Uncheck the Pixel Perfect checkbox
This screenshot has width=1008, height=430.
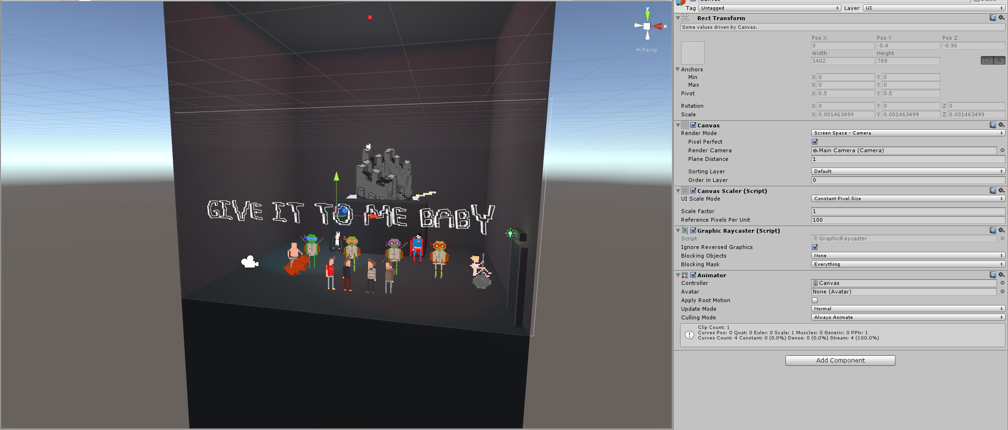tap(815, 142)
